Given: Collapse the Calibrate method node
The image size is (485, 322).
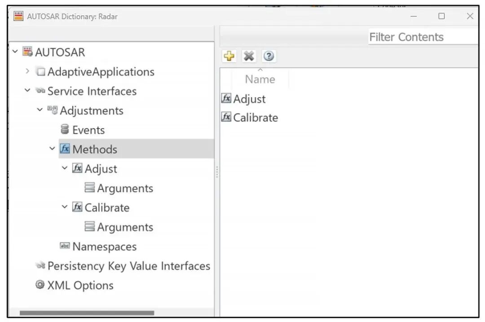Looking at the screenshot, I should 65,207.
